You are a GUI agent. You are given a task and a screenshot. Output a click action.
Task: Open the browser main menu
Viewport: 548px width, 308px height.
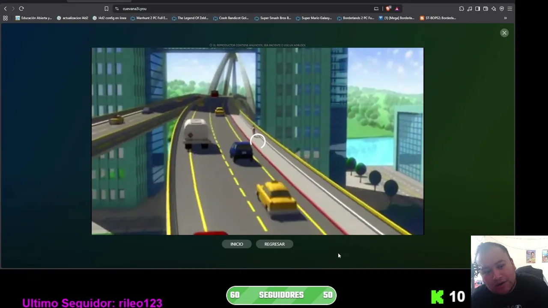[x=510, y=9]
